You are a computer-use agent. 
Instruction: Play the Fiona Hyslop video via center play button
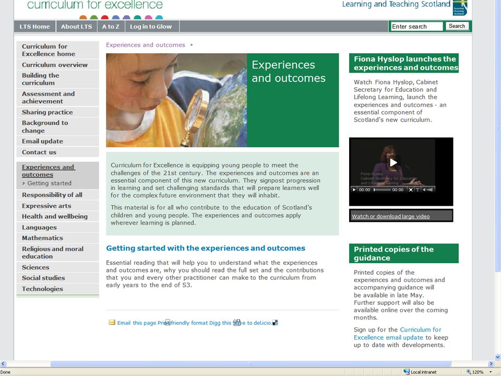coord(393,162)
